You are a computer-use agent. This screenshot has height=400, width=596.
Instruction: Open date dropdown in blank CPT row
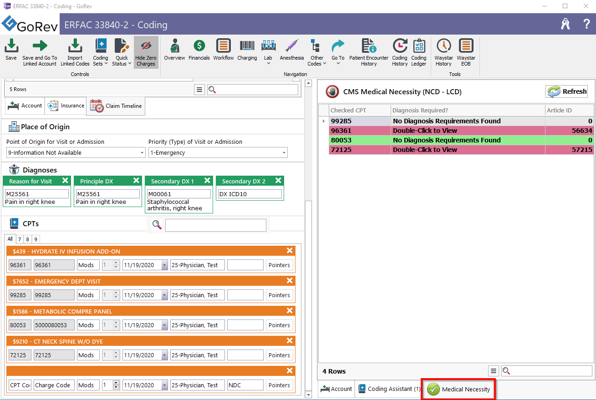[164, 385]
